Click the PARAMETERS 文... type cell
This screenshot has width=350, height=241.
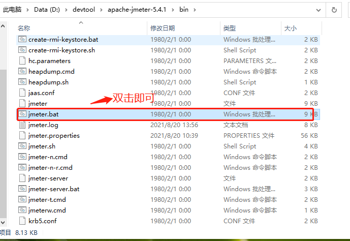(250, 61)
